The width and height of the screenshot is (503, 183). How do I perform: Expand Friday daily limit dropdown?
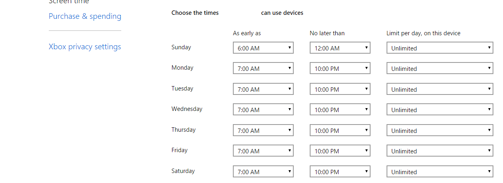(x=440, y=151)
